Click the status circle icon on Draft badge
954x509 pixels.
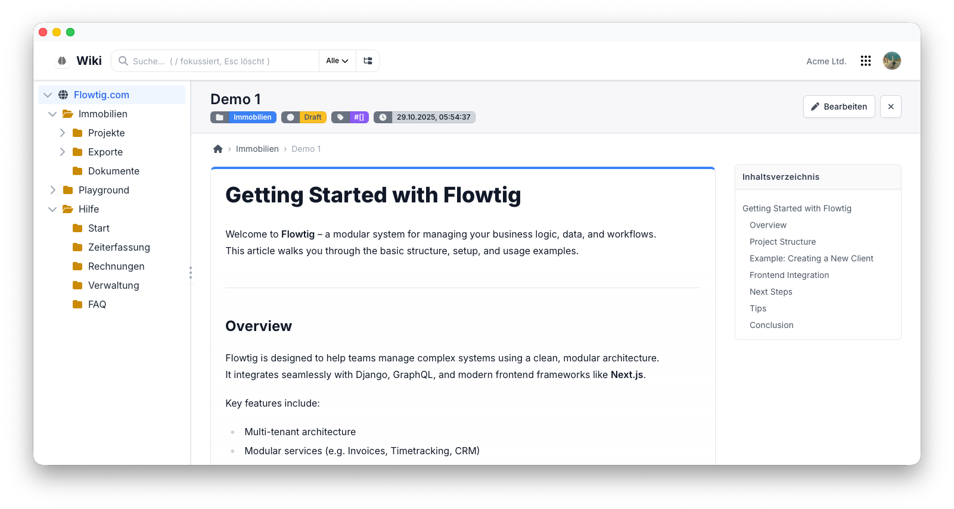pyautogui.click(x=290, y=117)
